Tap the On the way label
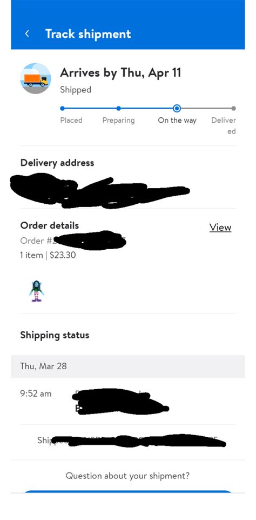The height and width of the screenshot is (520, 256). coord(177,121)
